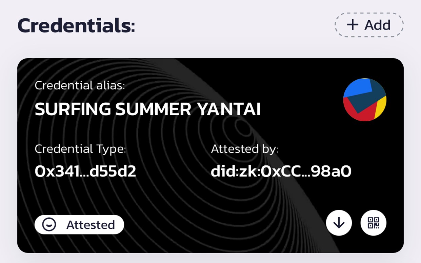Click the Add button
Viewport: 421px width, 263px height.
click(x=368, y=25)
